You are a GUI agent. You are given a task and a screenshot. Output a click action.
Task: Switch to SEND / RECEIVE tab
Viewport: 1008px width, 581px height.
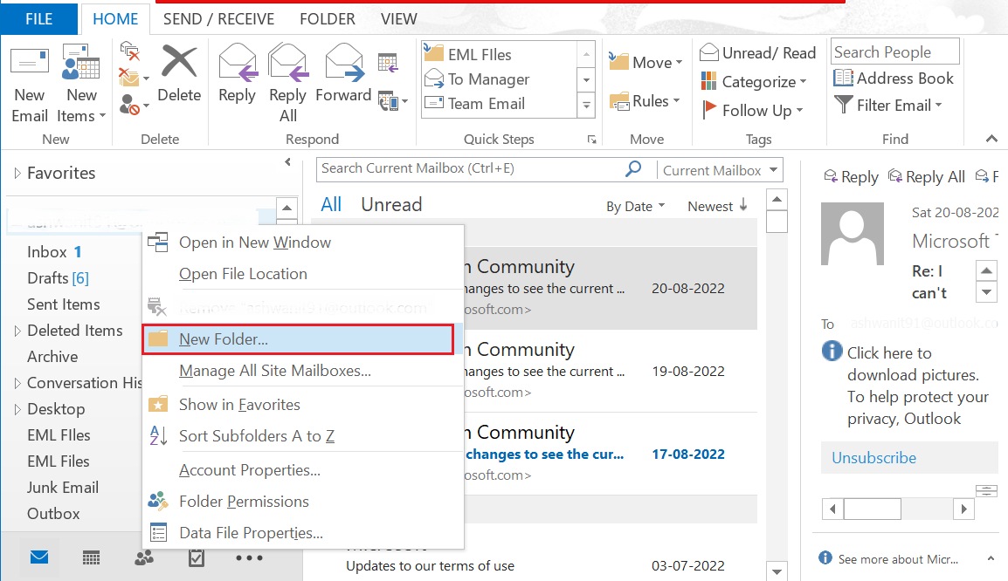(218, 18)
